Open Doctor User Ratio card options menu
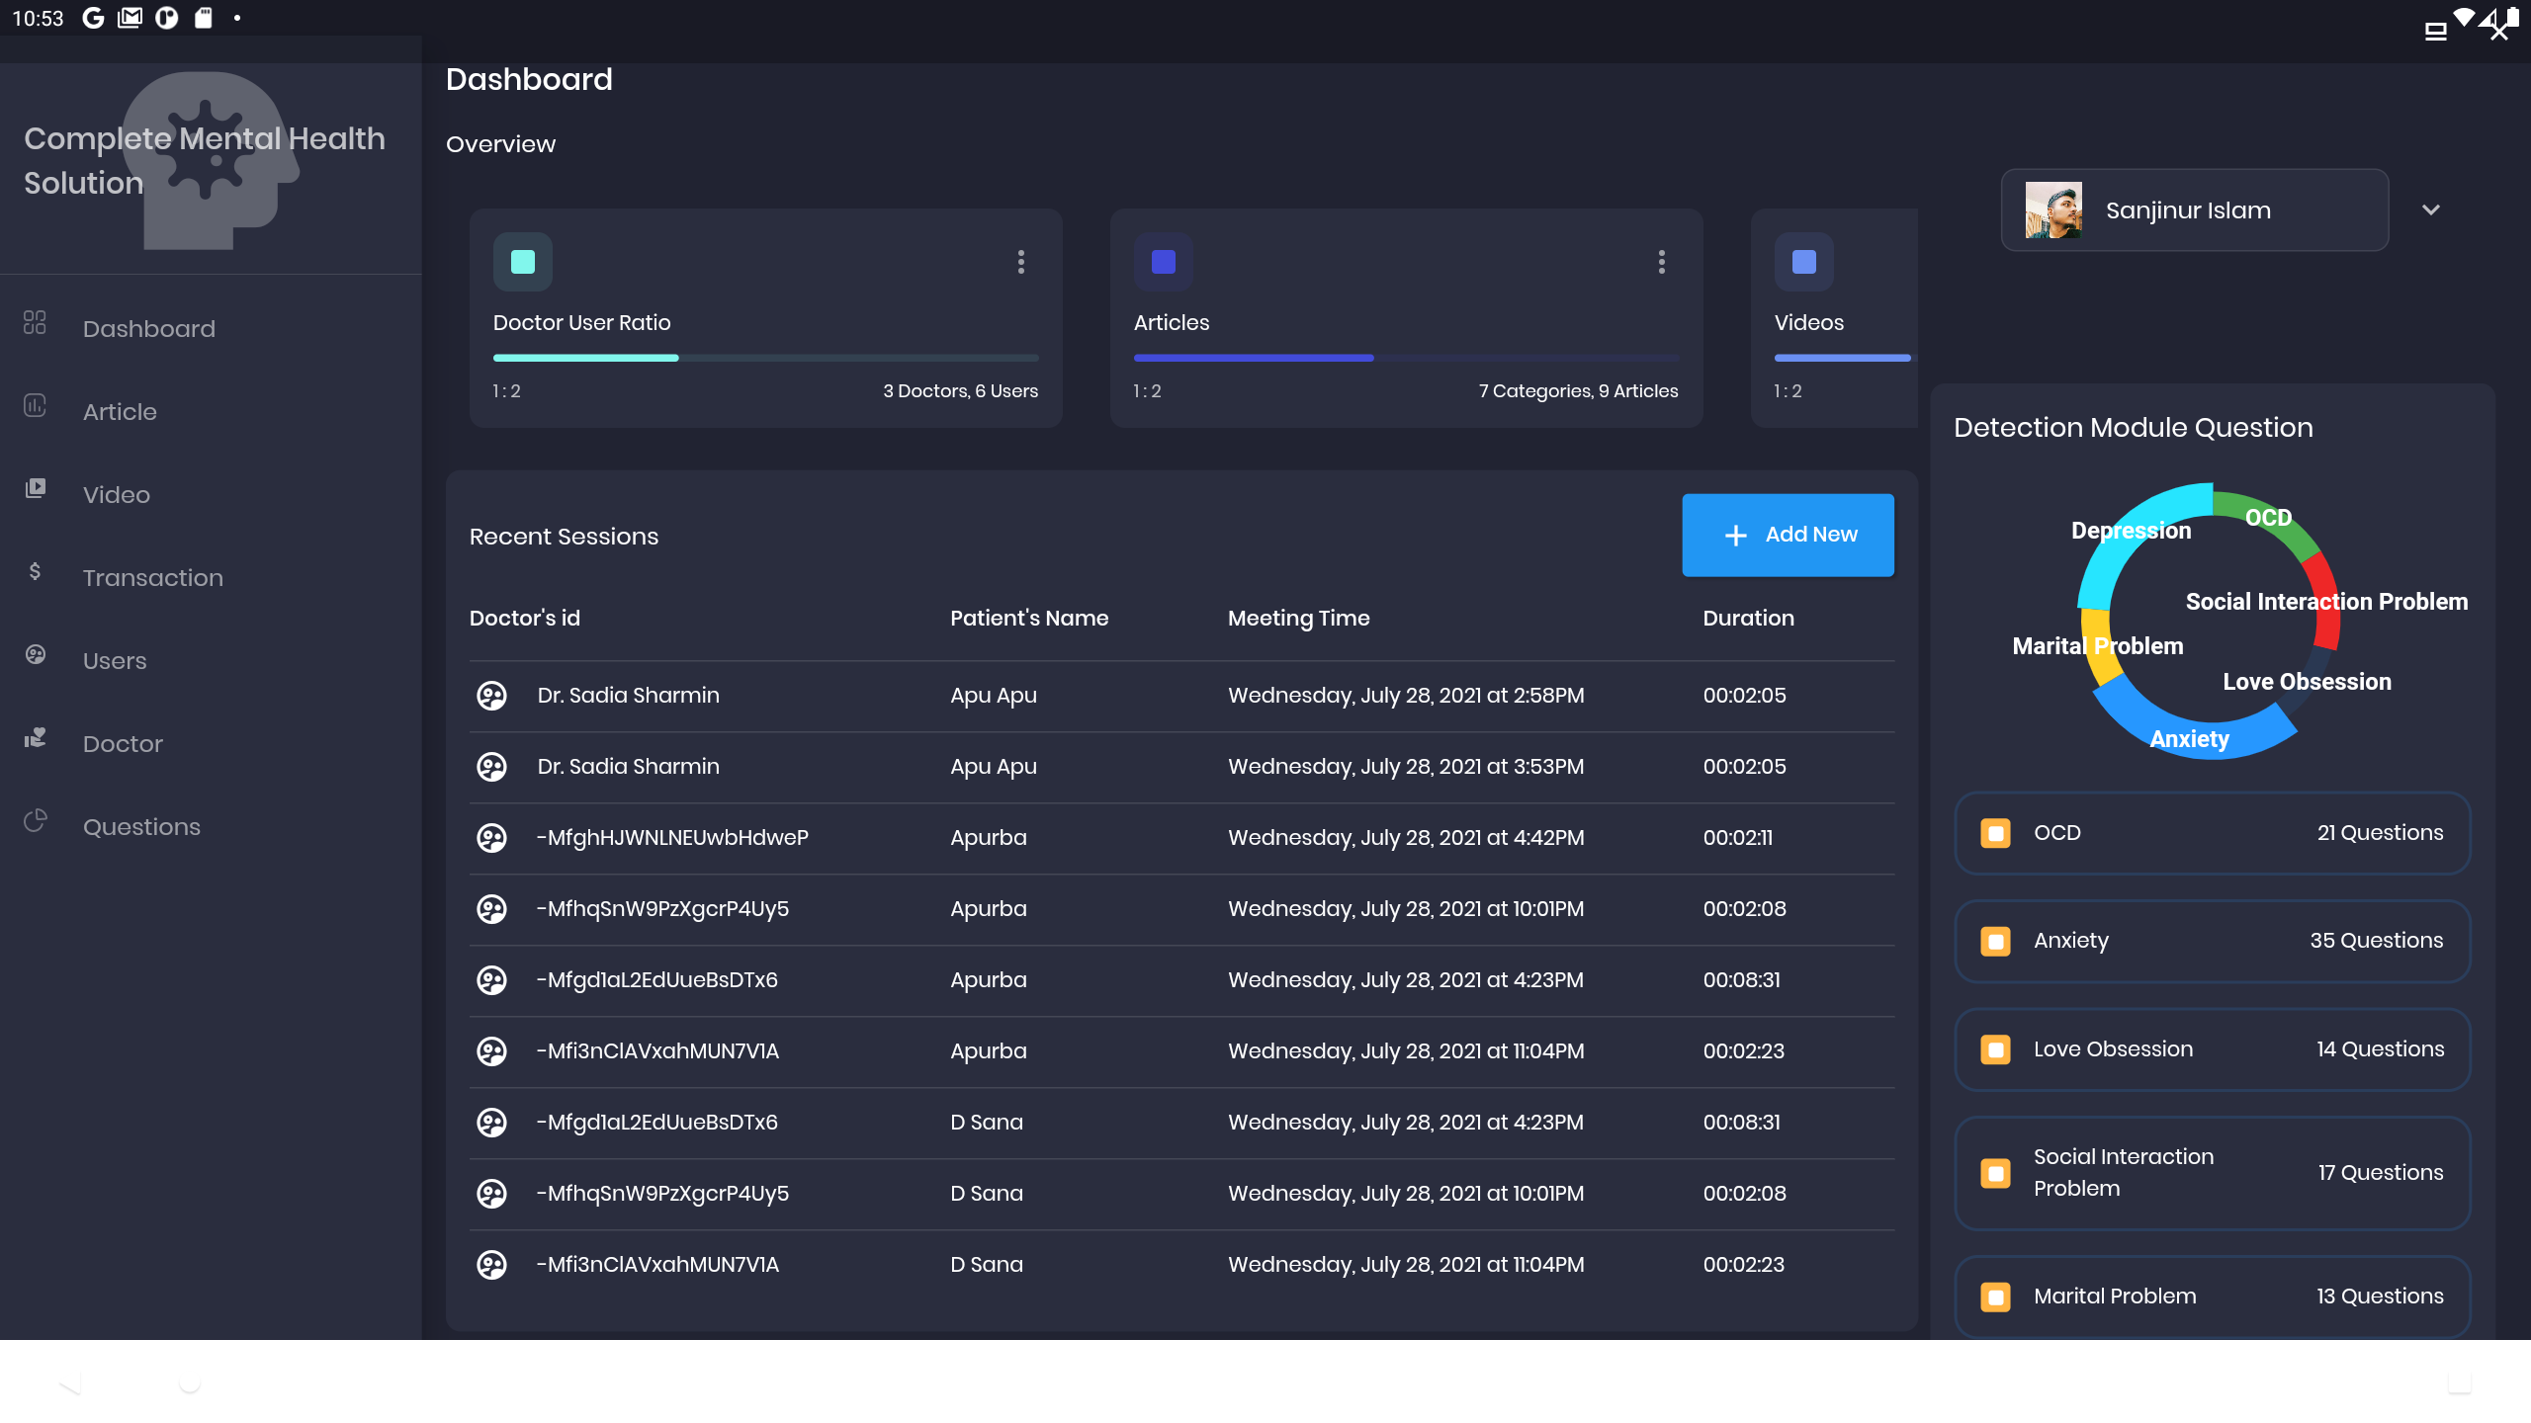Screen dimensions: 2531x1423 (1020, 262)
